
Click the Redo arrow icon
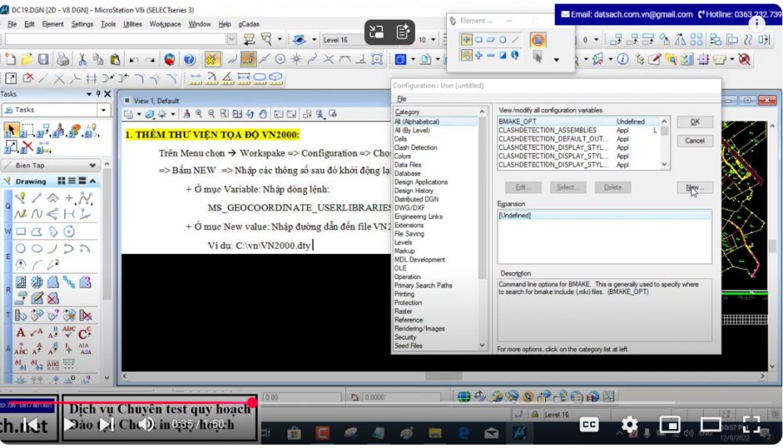(x=150, y=60)
